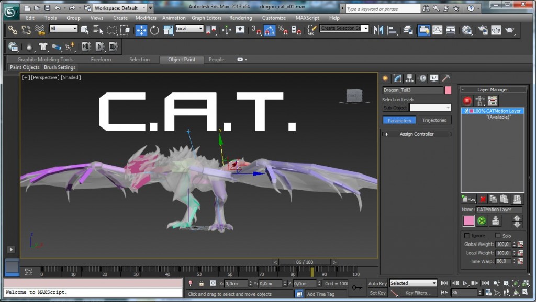Open the All selection filter dropdown

pyautogui.click(x=63, y=29)
